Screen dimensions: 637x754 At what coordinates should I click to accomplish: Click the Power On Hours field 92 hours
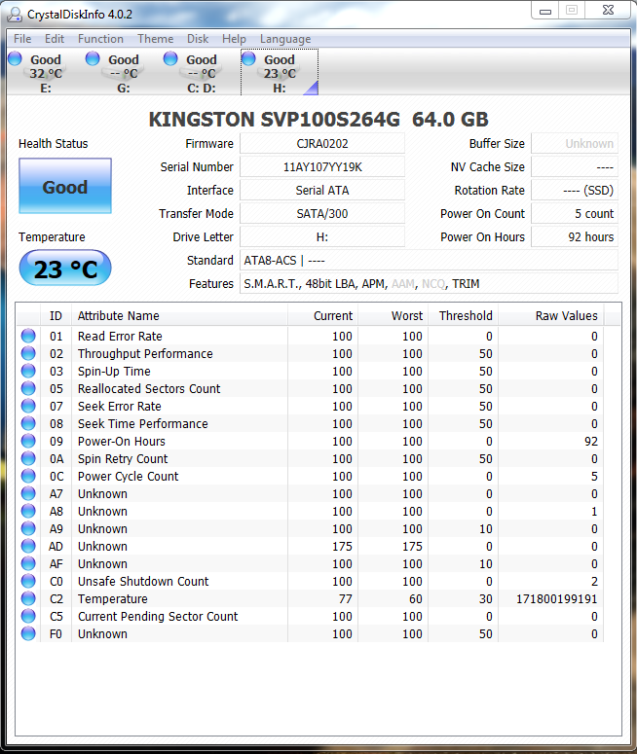[x=575, y=236]
